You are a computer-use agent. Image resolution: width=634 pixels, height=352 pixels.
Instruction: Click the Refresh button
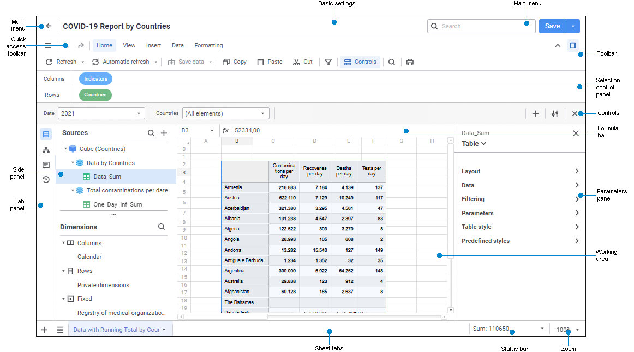pos(61,62)
